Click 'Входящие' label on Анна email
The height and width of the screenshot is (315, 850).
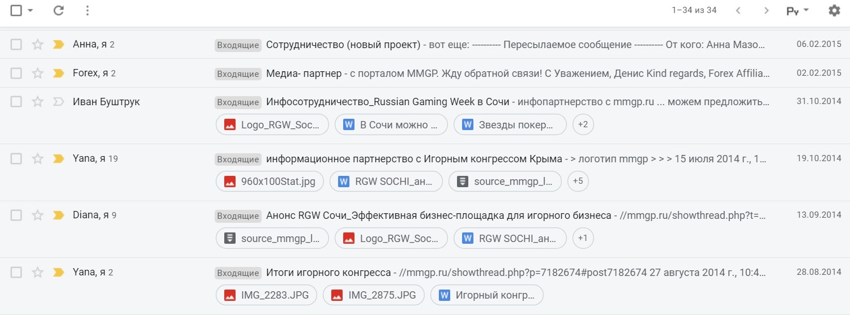pyautogui.click(x=238, y=45)
